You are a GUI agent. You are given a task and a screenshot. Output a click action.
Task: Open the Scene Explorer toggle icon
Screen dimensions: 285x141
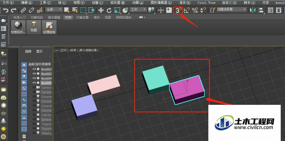(270, 10)
